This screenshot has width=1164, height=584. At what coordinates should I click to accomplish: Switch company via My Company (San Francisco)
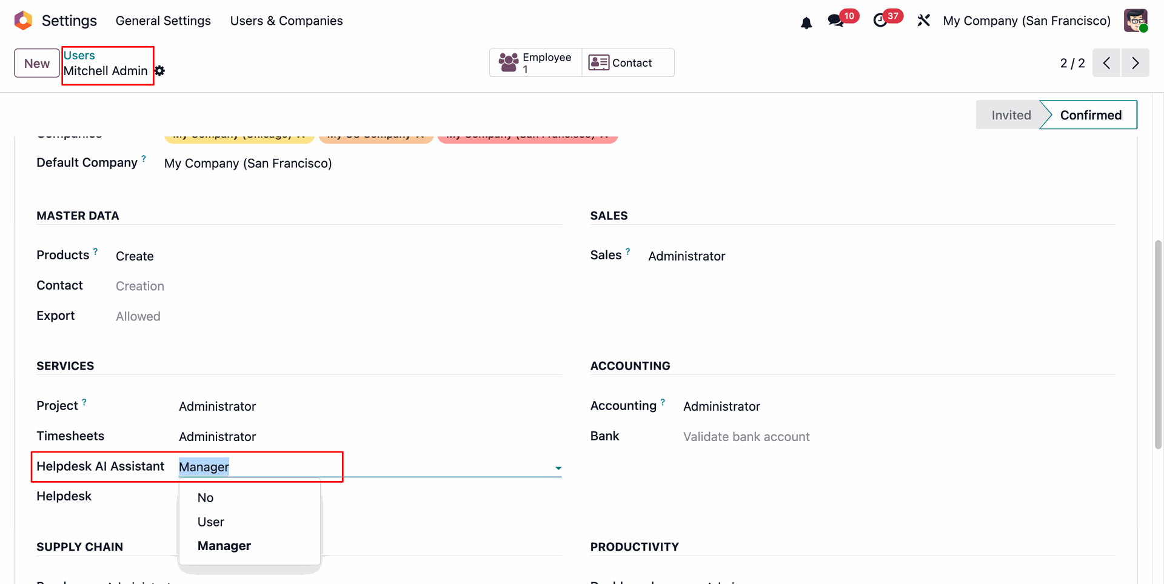pos(1026,21)
